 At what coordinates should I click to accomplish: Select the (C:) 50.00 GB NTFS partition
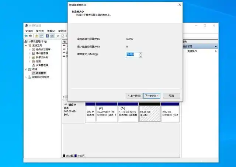tap(107, 112)
